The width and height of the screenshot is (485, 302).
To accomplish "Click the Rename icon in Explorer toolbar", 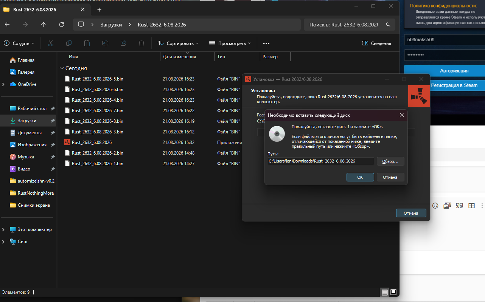I will point(105,43).
